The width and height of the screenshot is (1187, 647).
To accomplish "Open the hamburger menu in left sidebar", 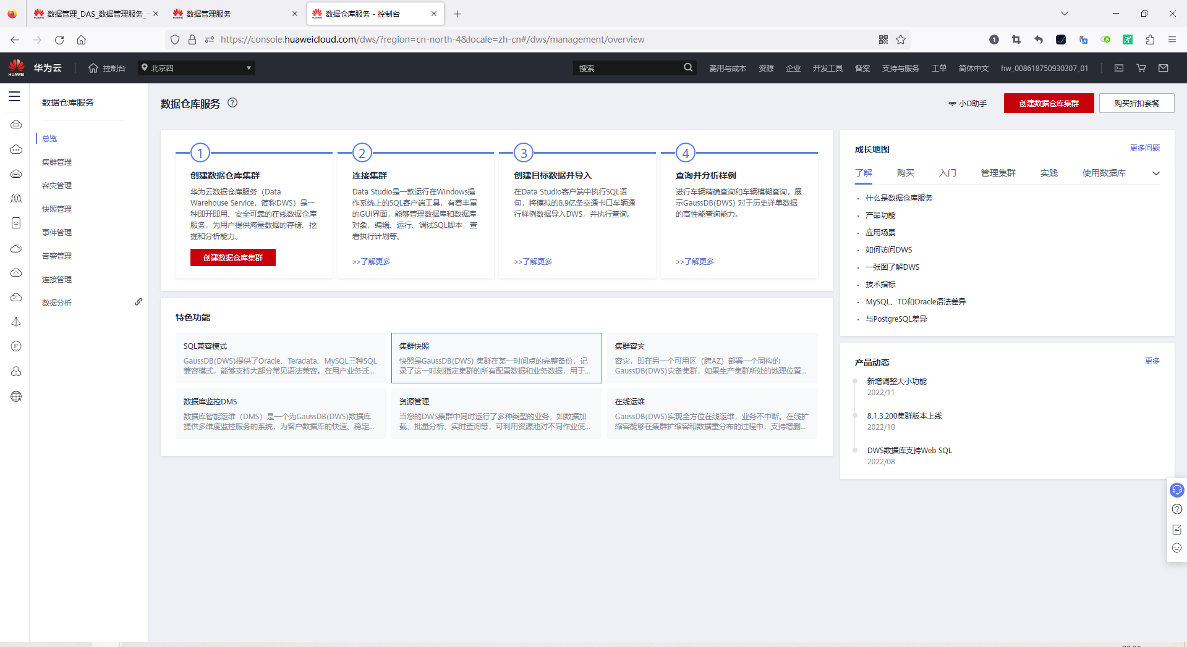I will pos(14,96).
